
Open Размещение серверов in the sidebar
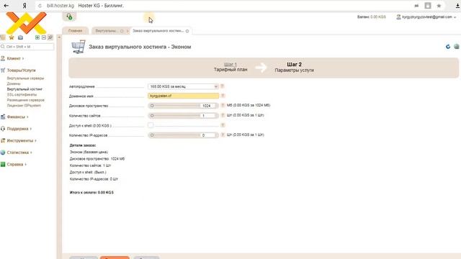[26, 100]
